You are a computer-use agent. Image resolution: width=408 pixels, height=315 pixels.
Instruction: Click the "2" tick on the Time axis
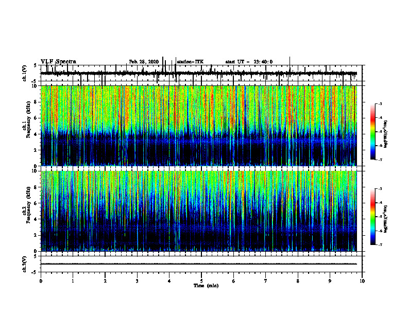coord(105,281)
